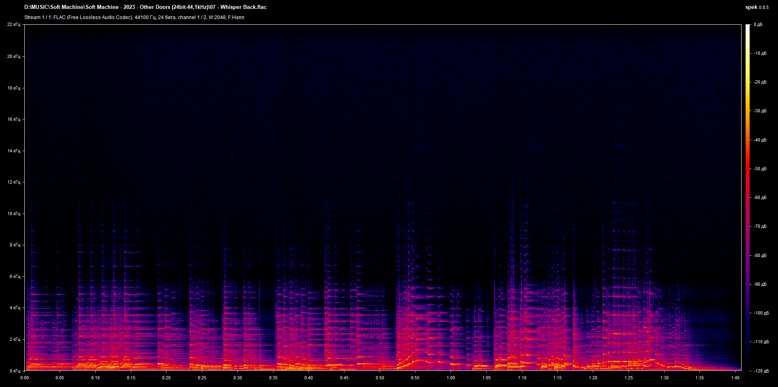778x387 pixels.
Task: Click the FLAC stream info line
Action: tap(134, 17)
